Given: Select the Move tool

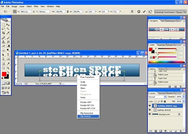Looking at the screenshot, I should click(8, 25).
